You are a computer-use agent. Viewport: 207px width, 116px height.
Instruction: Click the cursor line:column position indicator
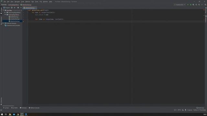[x=175, y=110]
